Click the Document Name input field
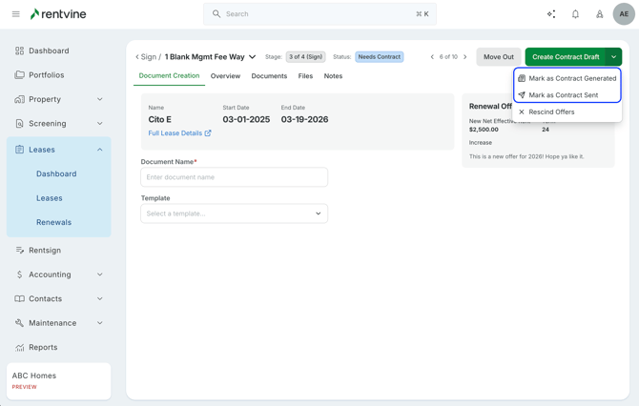Viewport: 639px width, 406px height. coord(234,177)
